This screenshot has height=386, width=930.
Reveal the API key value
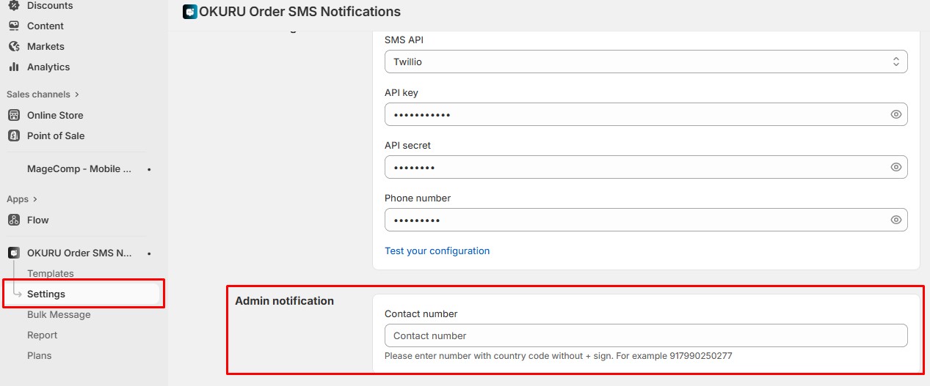(896, 114)
